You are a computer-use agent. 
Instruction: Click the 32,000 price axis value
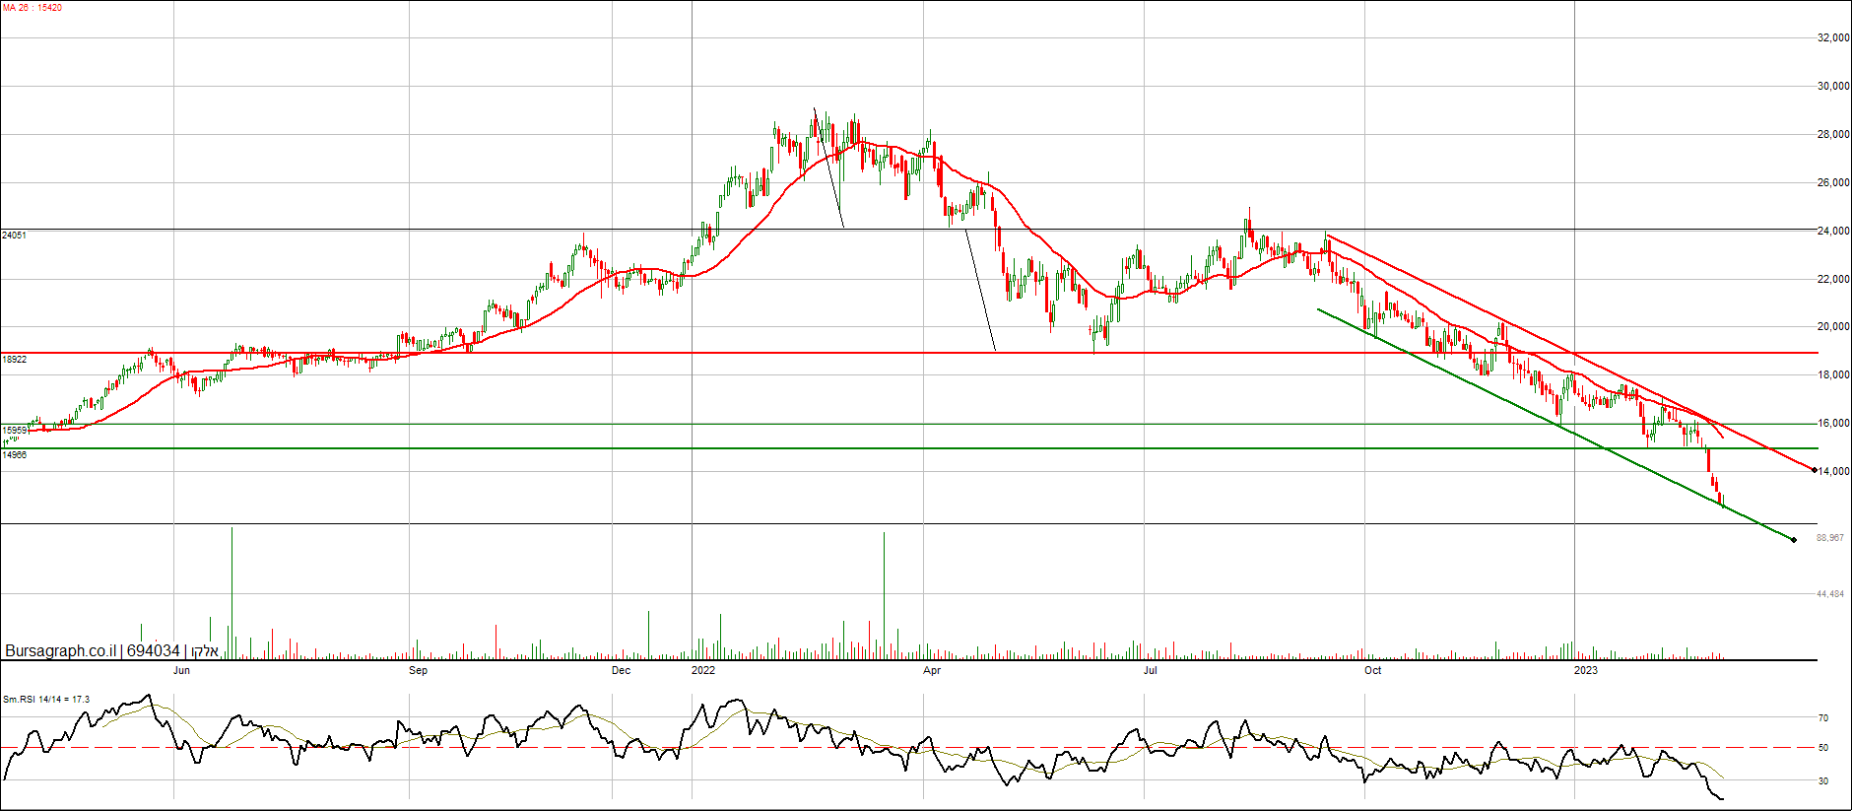[1833, 37]
